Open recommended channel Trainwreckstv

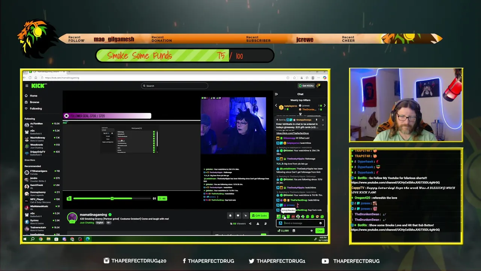pyautogui.click(x=42, y=228)
